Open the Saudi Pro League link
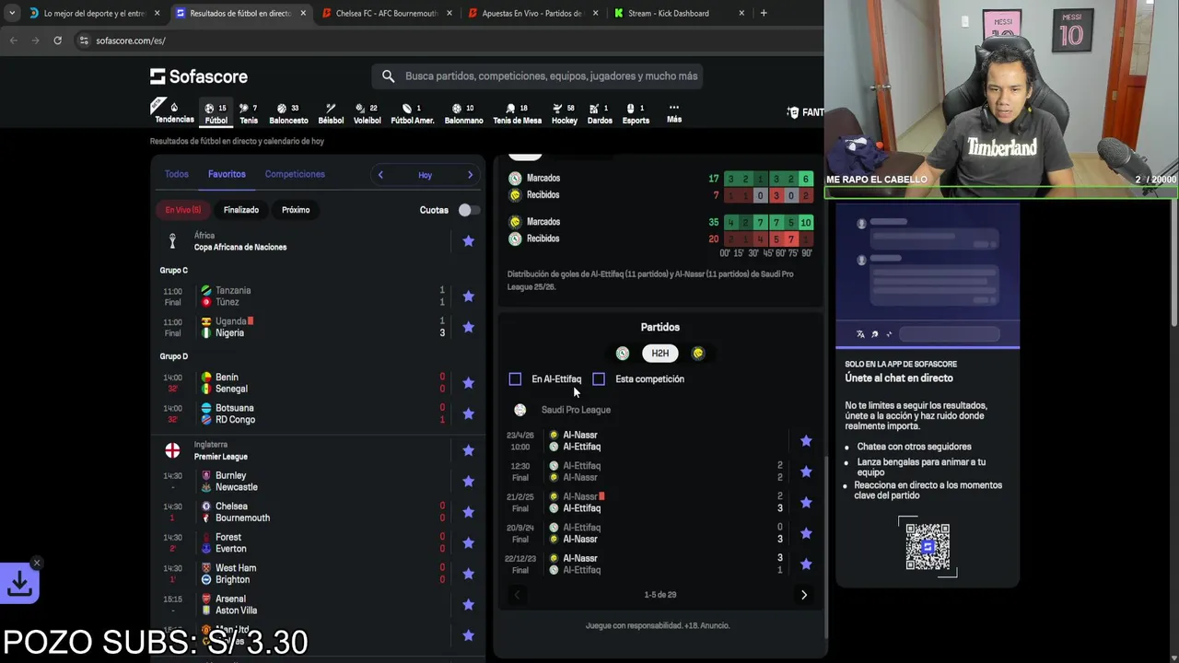The height and width of the screenshot is (663, 1179). pos(575,410)
